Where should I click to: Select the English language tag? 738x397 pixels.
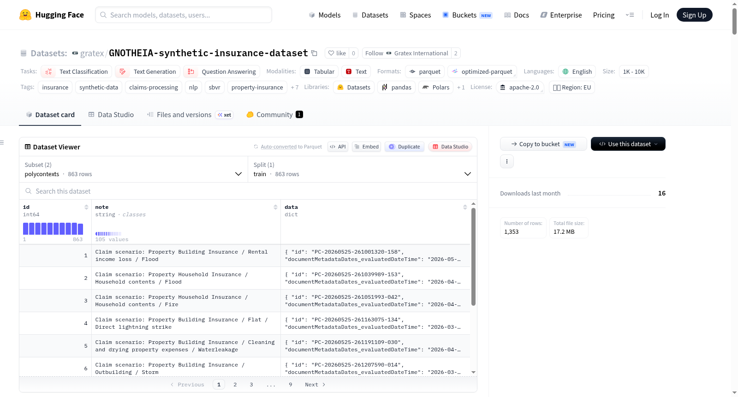(577, 71)
